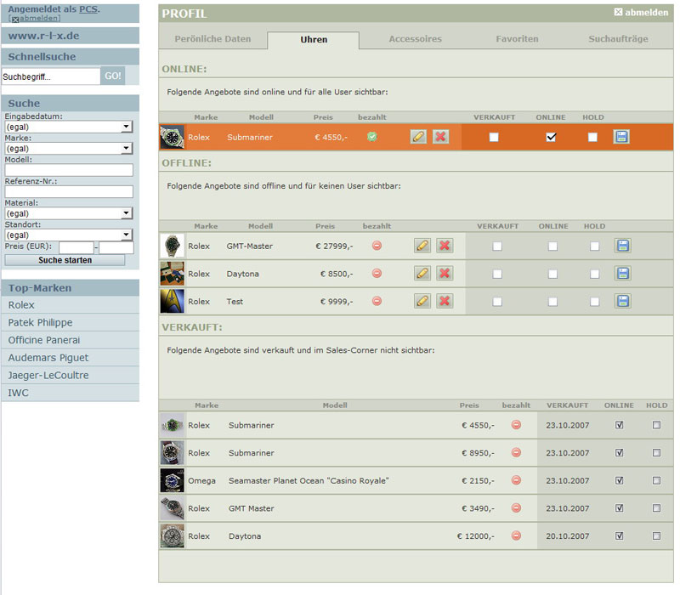Delete the offline Daytona € 8500 offer
Viewport: 680px width, 595px height.
coord(445,274)
